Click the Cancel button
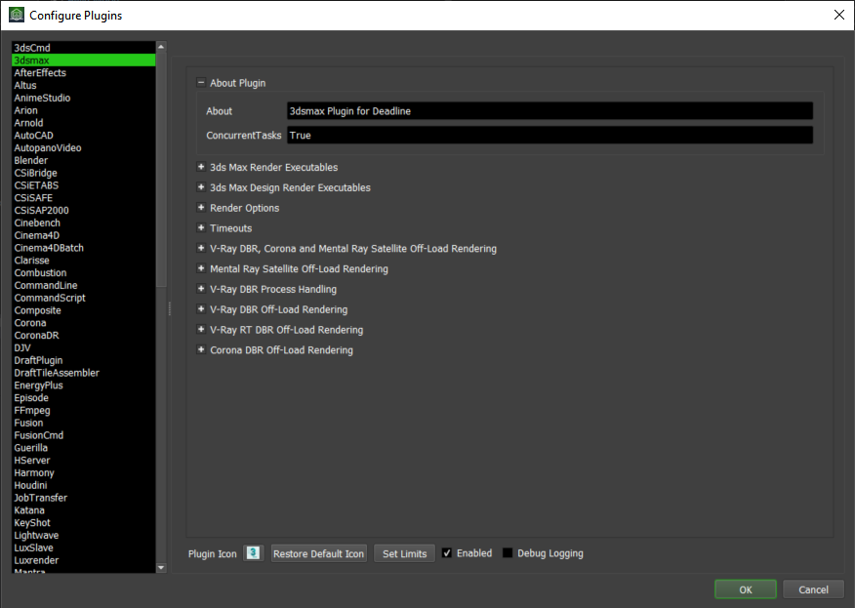This screenshot has height=608, width=855. (813, 589)
